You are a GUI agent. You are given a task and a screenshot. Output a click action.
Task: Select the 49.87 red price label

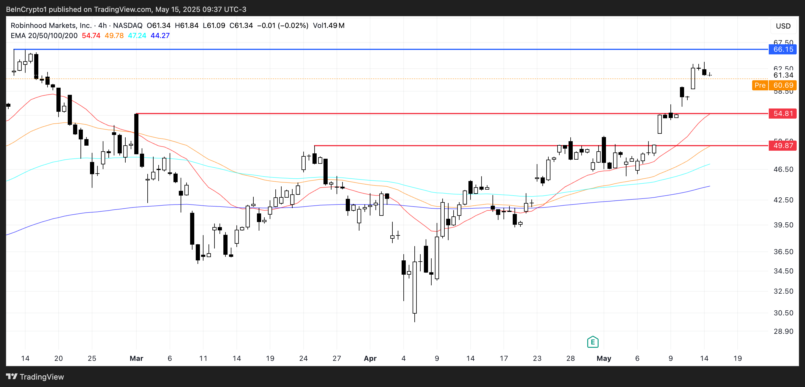pyautogui.click(x=783, y=146)
